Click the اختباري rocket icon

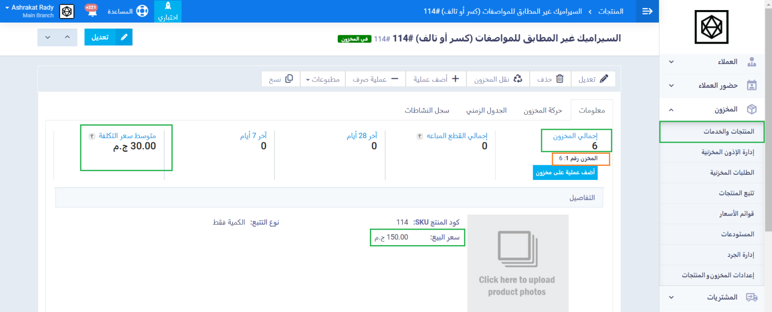pyautogui.click(x=167, y=7)
